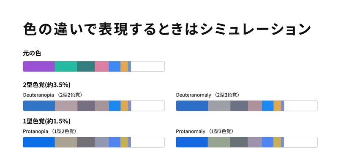Click the orange segment in Deuteranopia bar
338x165 pixels.
coord(124,106)
